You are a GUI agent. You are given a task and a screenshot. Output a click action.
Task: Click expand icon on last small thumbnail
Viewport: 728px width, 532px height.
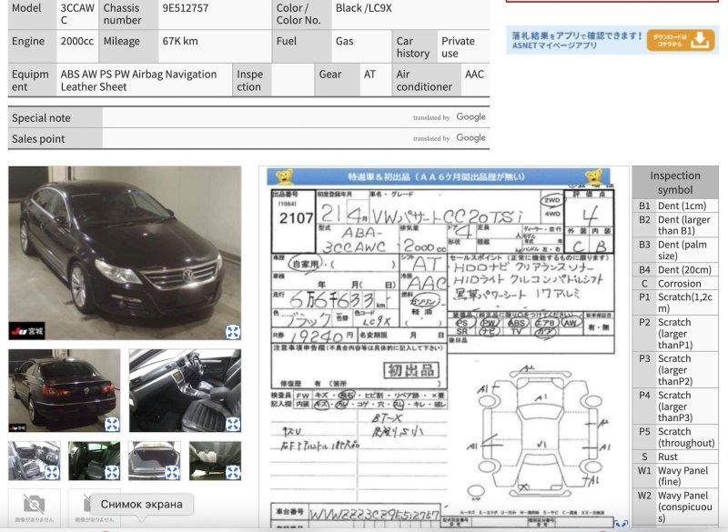tap(232, 472)
